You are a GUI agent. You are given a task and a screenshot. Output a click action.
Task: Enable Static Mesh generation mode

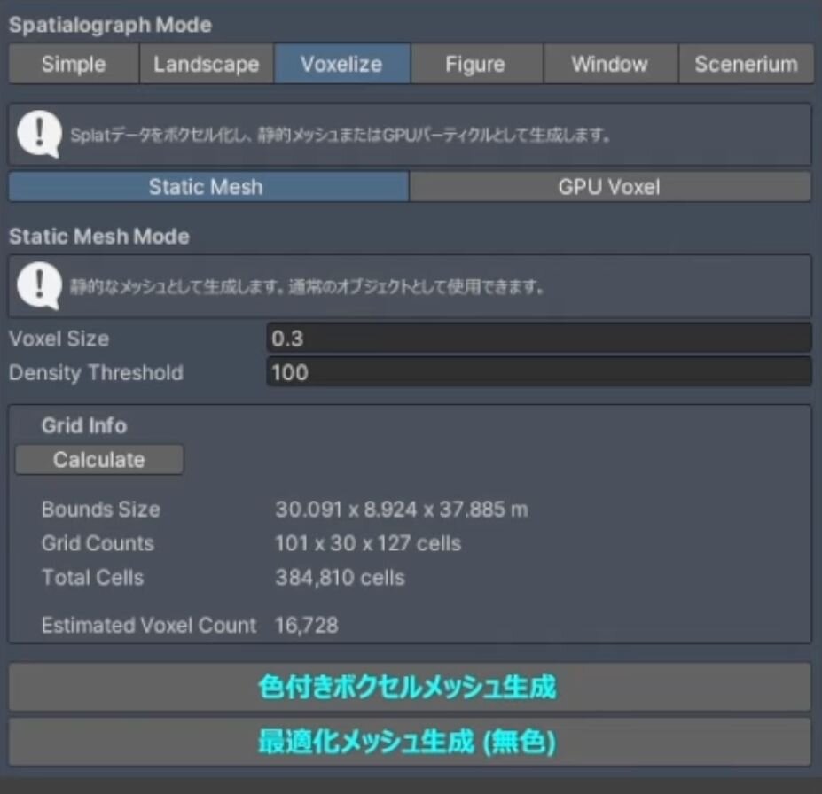pos(207,187)
